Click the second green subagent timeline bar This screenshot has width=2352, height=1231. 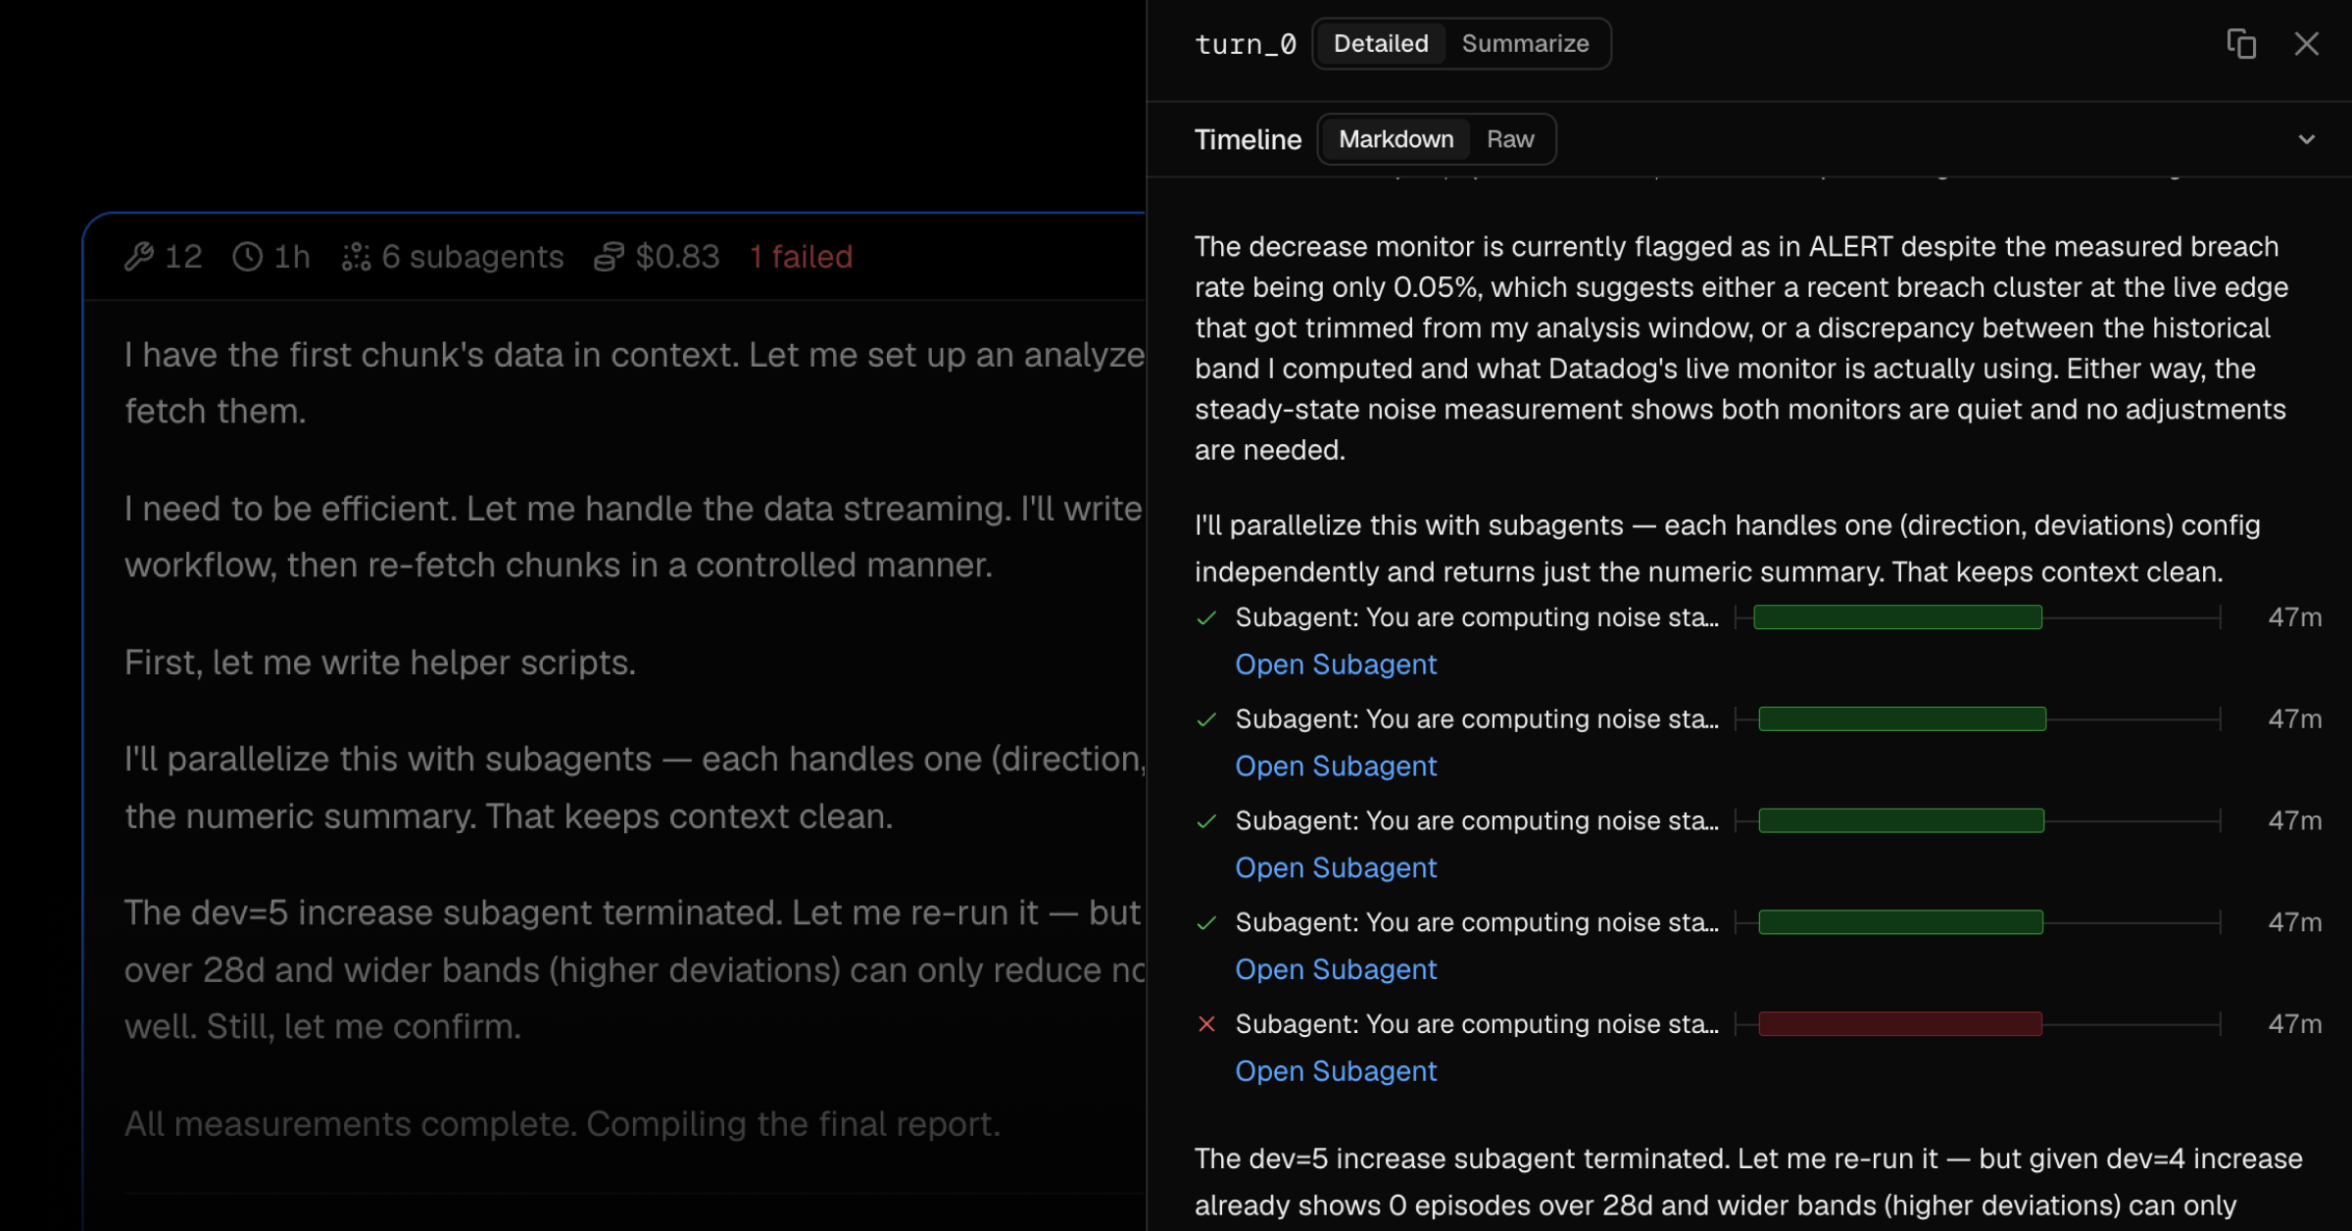coord(1902,719)
